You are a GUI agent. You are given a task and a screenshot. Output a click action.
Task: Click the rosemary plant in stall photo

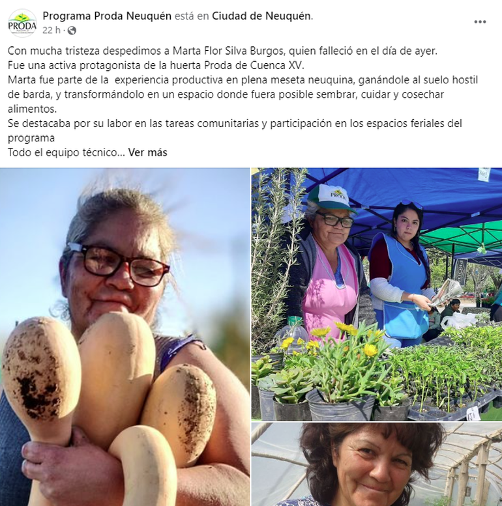pyautogui.click(x=276, y=258)
